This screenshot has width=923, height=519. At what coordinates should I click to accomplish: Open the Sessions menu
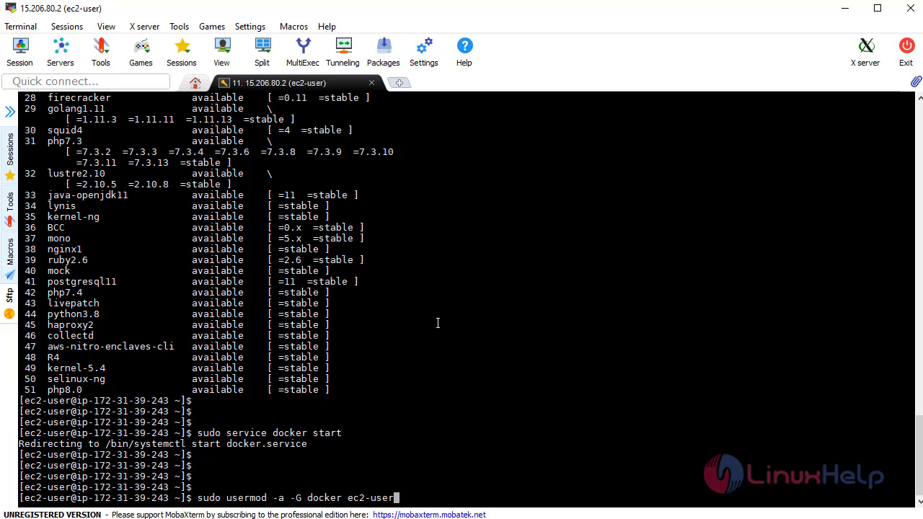pos(67,26)
